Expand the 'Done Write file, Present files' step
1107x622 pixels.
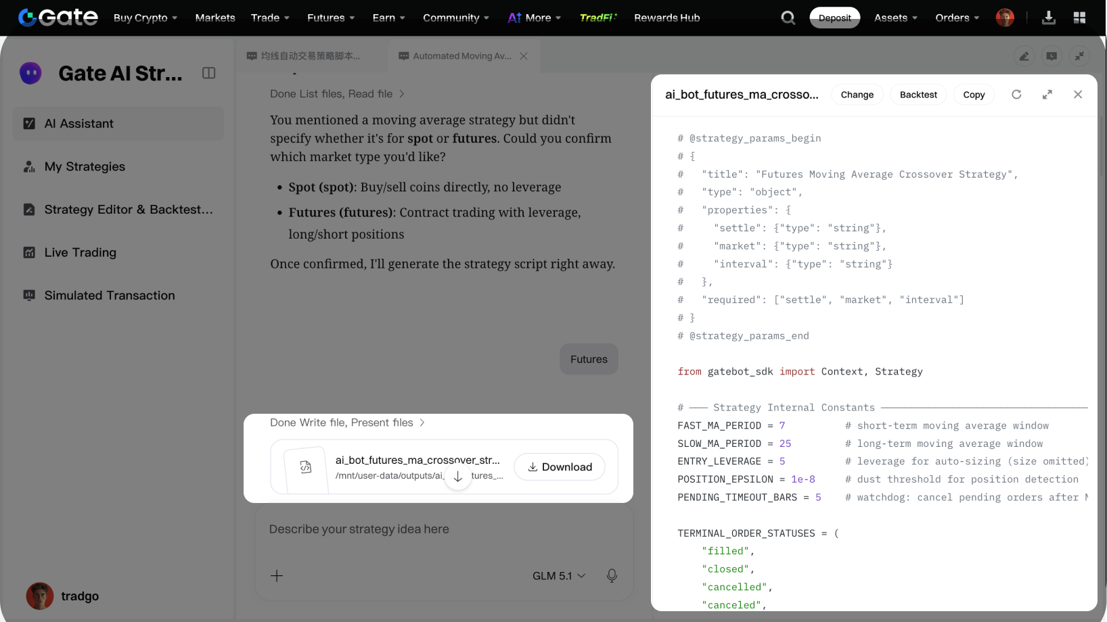point(347,423)
